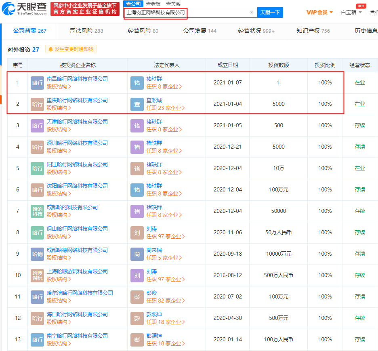Image resolution: width=378 pixels, height=351 pixels.
Task: Expand 股权结构 for 南昌哈行网络科技有限公司
Action: pyautogui.click(x=59, y=86)
